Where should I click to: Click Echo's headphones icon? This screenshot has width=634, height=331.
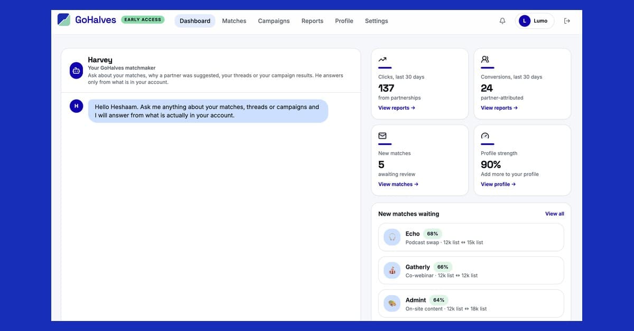pyautogui.click(x=392, y=237)
